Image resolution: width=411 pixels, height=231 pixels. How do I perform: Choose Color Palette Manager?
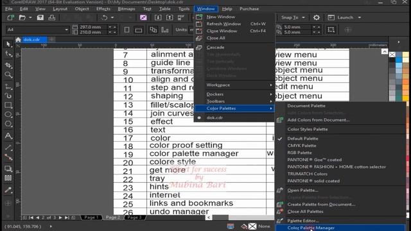pos(340,228)
